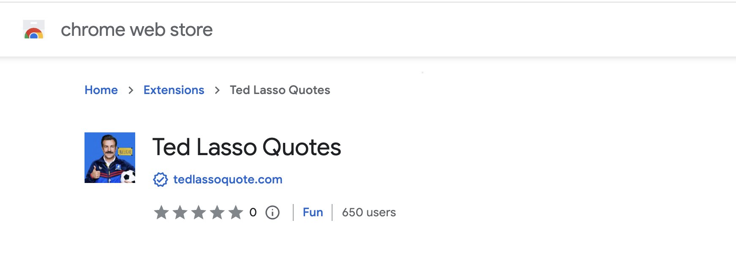Click the chevron after the Home breadcrumb
736x258 pixels.
pyautogui.click(x=131, y=90)
